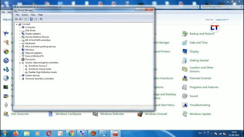Viewport: 244px width, 137px height.
Task: Click the Troubleshooting icon
Action: coord(185,105)
